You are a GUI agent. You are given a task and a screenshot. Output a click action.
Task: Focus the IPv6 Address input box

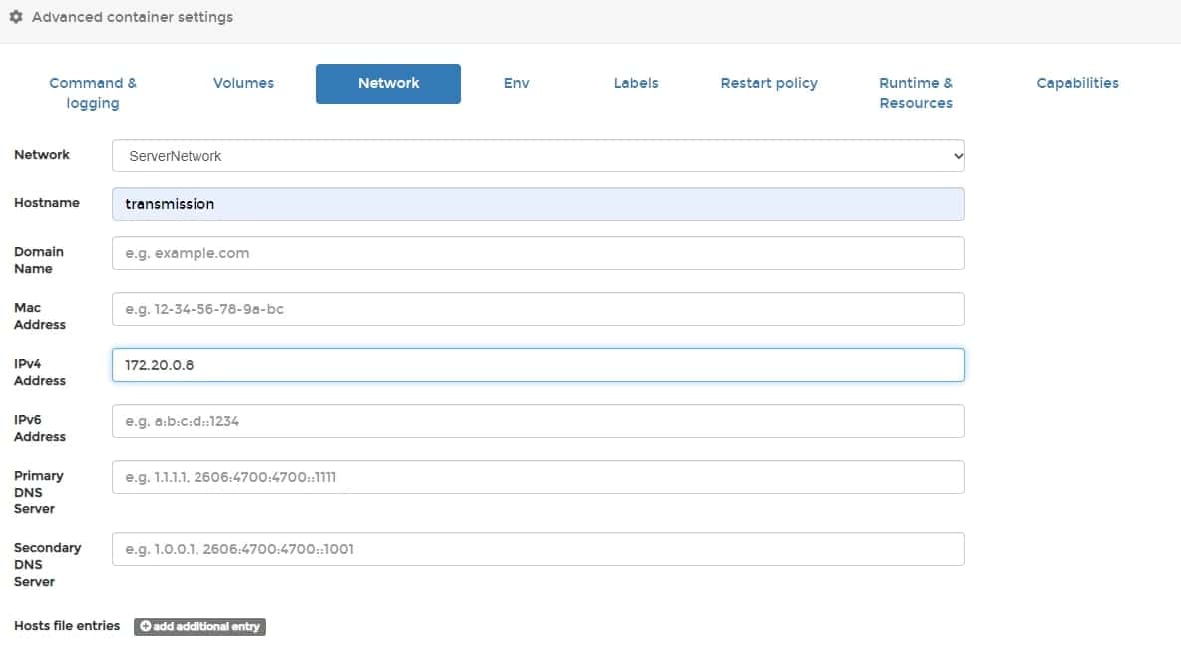[538, 421]
